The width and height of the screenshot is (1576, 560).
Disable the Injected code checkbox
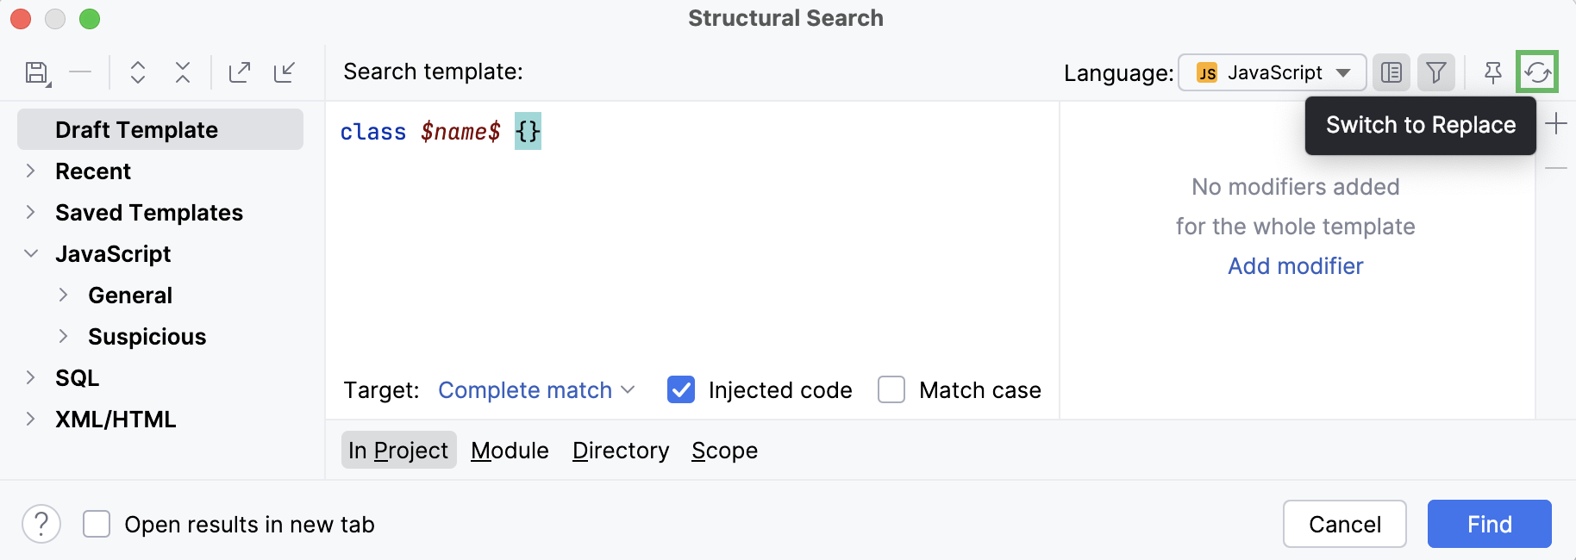680,390
